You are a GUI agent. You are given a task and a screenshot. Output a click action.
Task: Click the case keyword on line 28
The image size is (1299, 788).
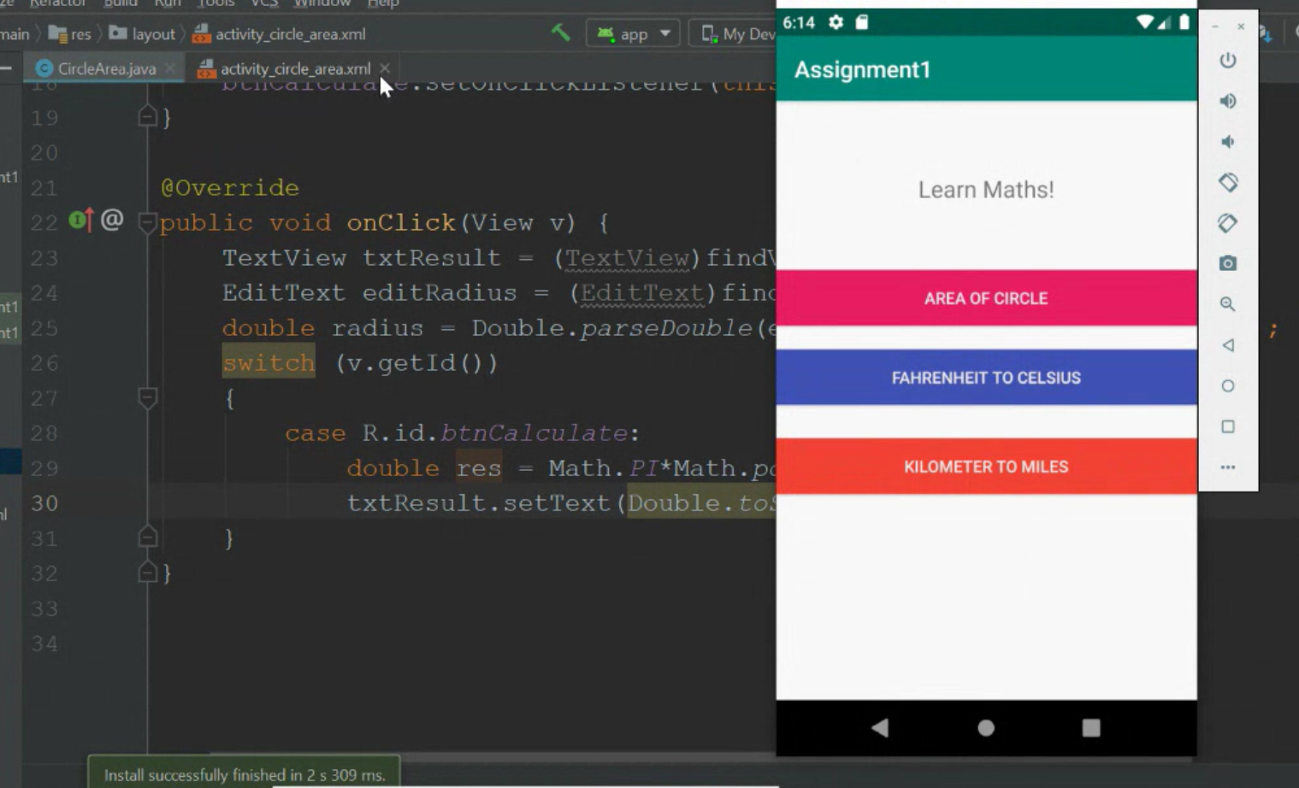[x=316, y=433]
